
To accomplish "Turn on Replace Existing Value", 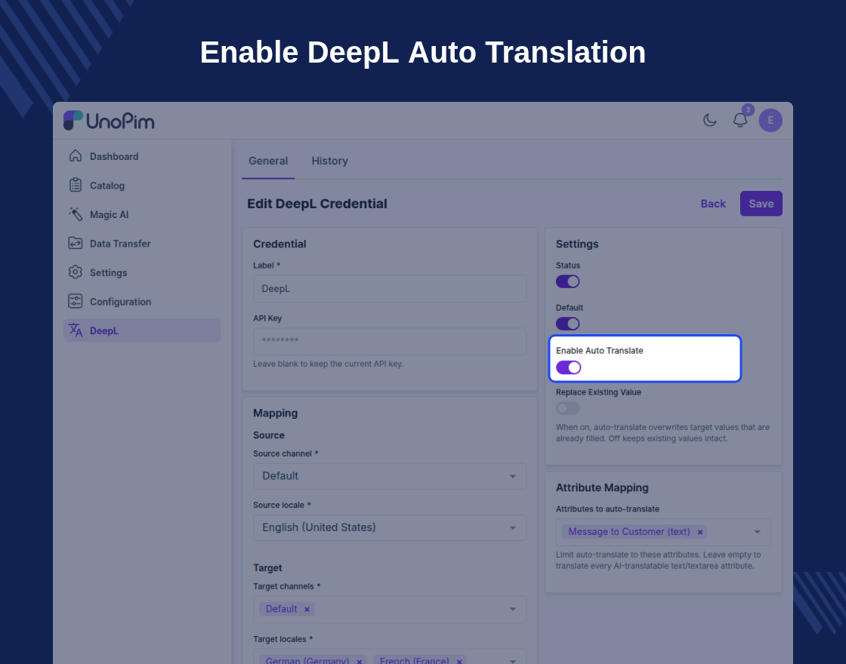I will [567, 408].
